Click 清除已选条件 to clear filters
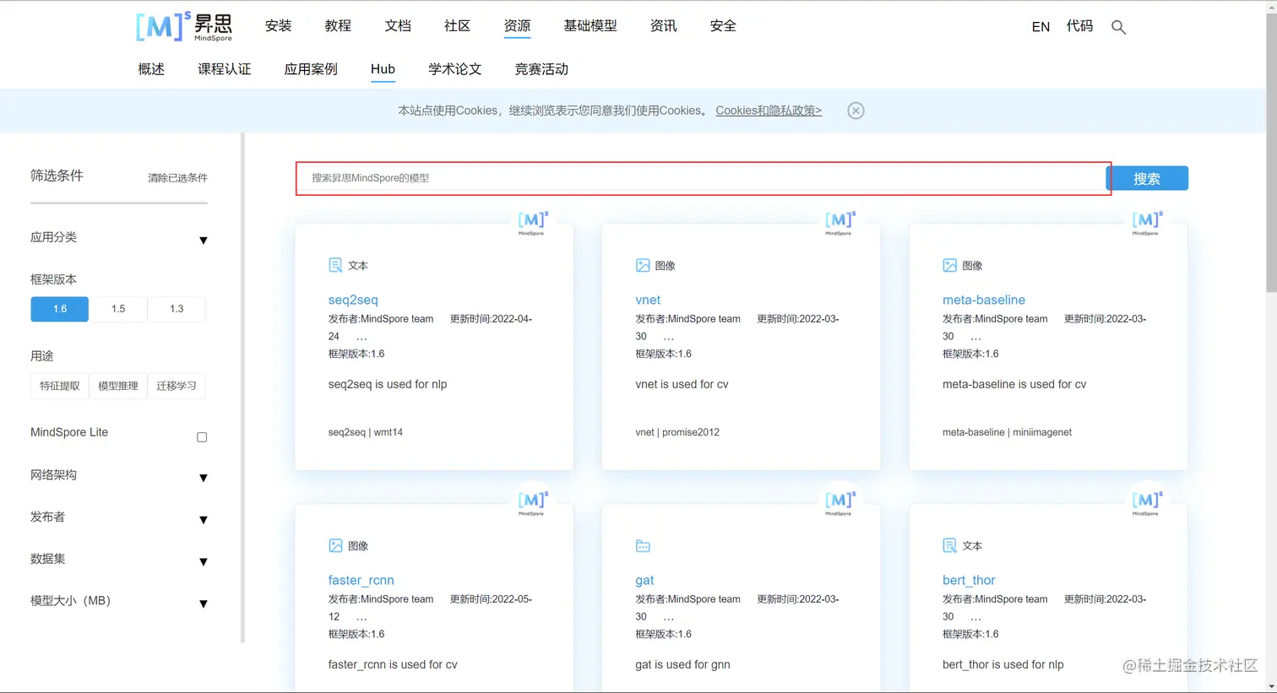The height and width of the screenshot is (693, 1277). click(177, 178)
